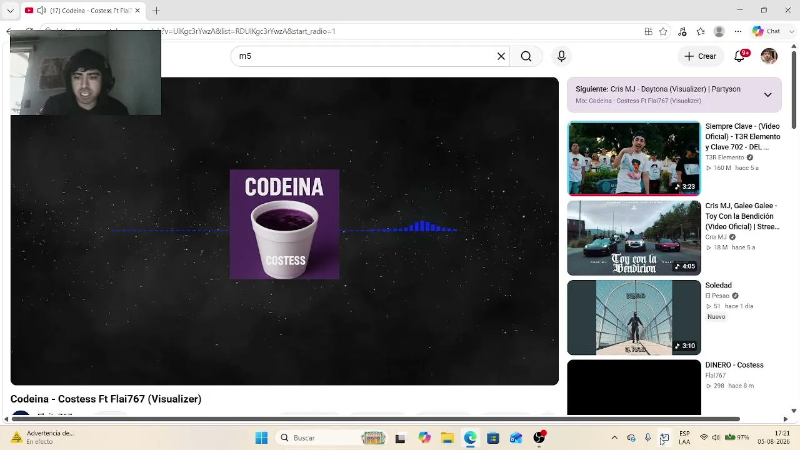This screenshot has height=450, width=800.
Task: Open Outlook from the taskbar
Action: (x=516, y=437)
